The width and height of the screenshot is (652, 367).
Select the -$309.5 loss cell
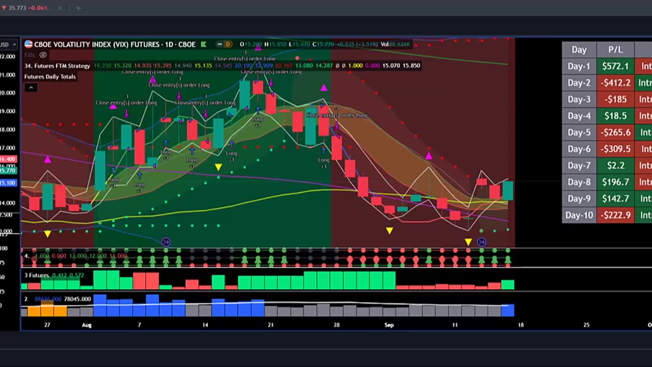click(615, 149)
